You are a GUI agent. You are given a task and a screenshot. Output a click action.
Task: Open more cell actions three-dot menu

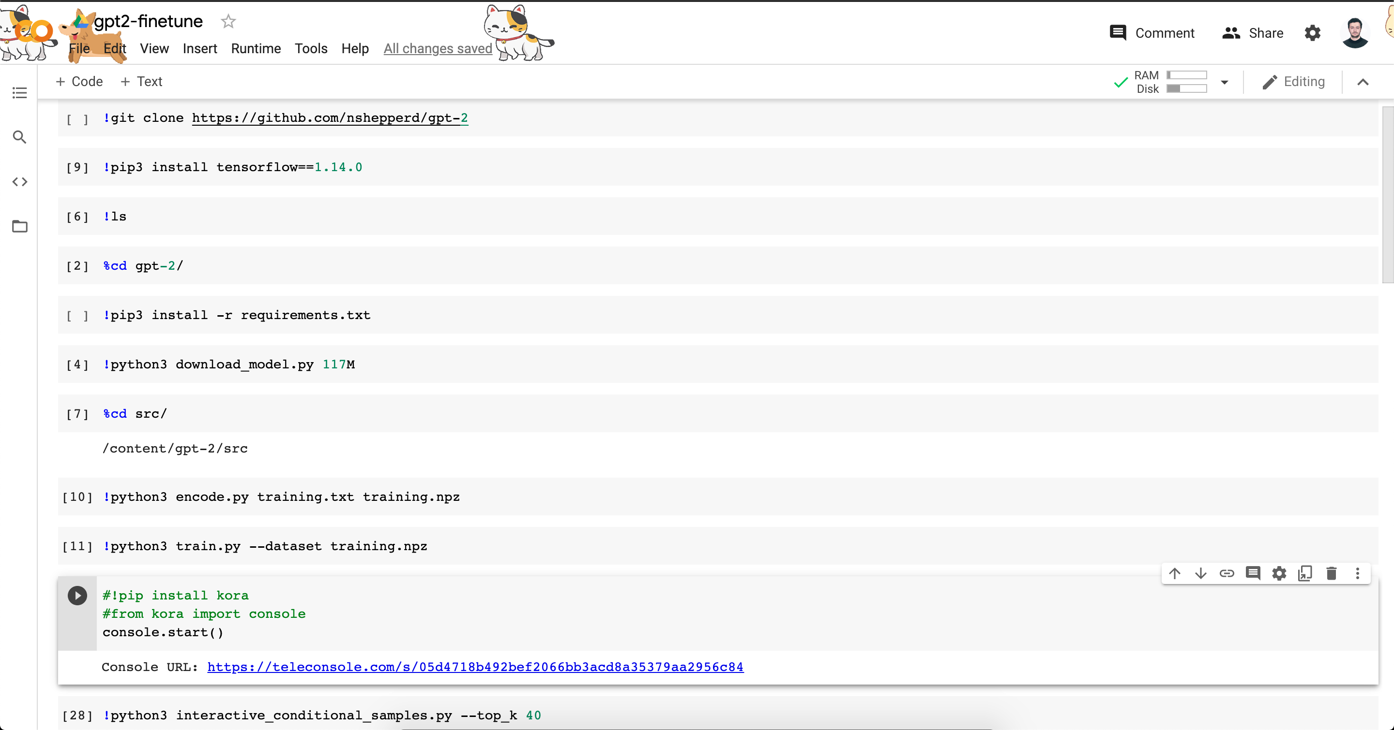tap(1357, 573)
